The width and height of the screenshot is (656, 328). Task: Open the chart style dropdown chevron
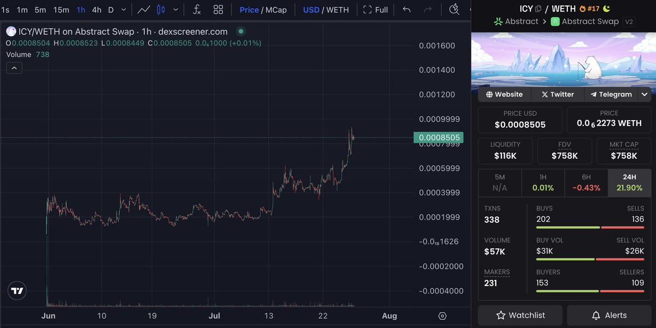tap(175, 10)
